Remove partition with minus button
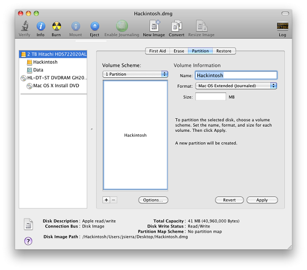The image size is (307, 270). [113, 200]
